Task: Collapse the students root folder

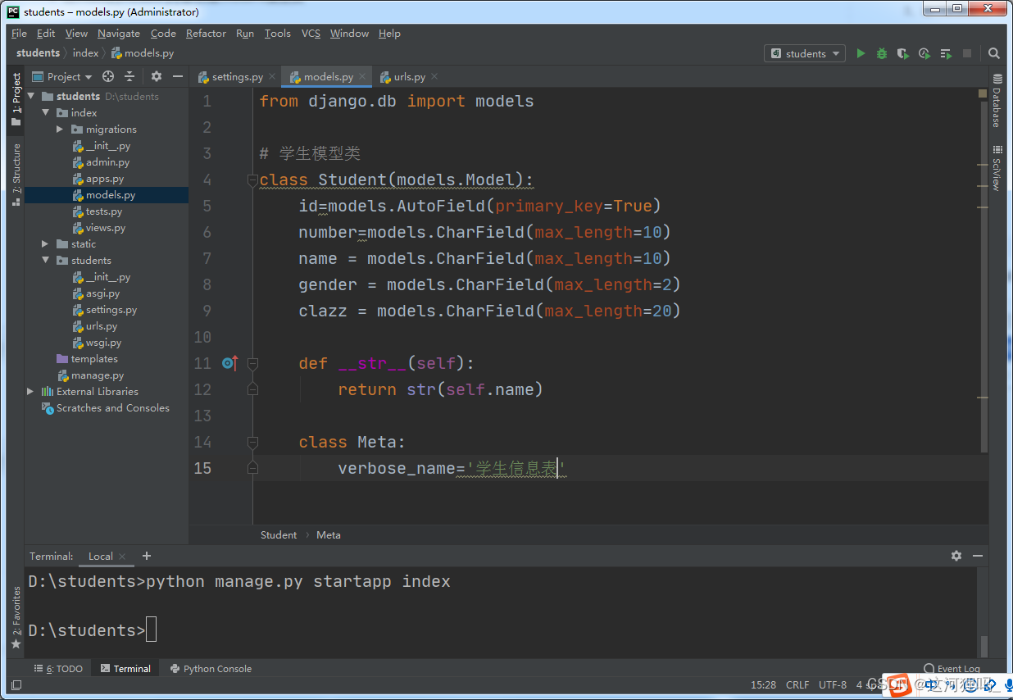Action: point(31,96)
